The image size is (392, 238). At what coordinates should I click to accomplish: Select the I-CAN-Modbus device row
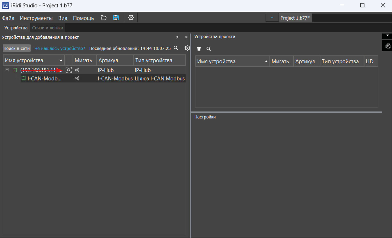click(44, 78)
